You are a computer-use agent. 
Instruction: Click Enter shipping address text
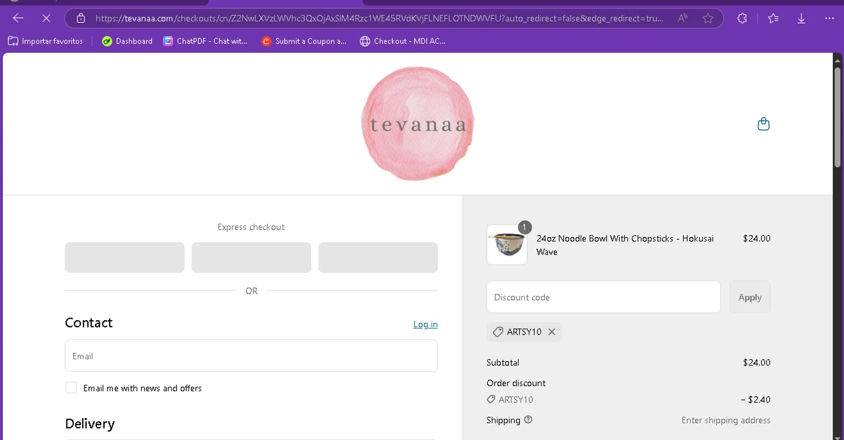click(x=726, y=420)
